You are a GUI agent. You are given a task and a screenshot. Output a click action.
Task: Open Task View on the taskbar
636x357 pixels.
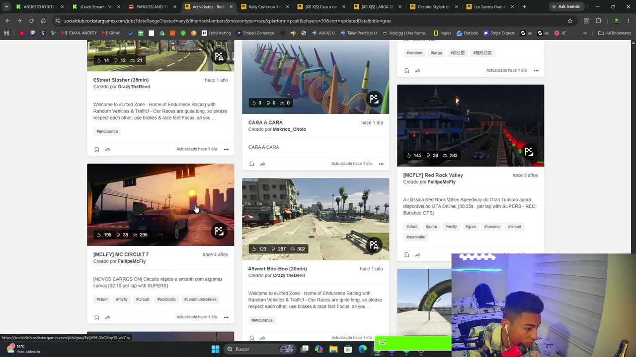coord(305,349)
